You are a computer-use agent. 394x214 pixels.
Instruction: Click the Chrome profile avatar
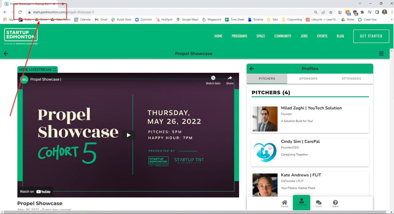385,12
